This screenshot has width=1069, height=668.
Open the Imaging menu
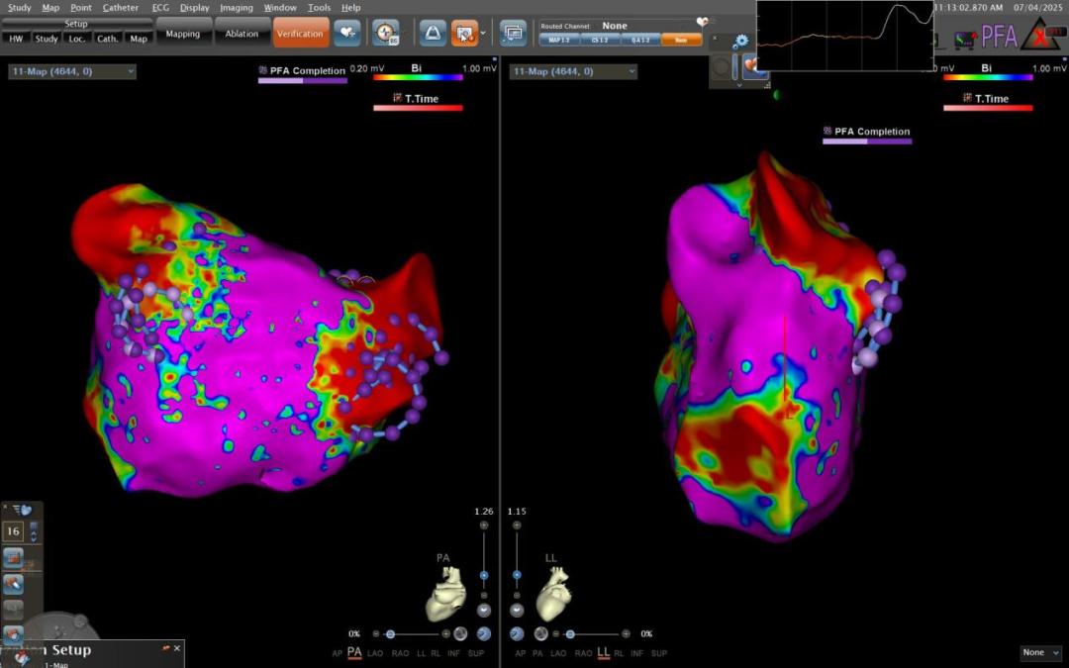pos(236,7)
